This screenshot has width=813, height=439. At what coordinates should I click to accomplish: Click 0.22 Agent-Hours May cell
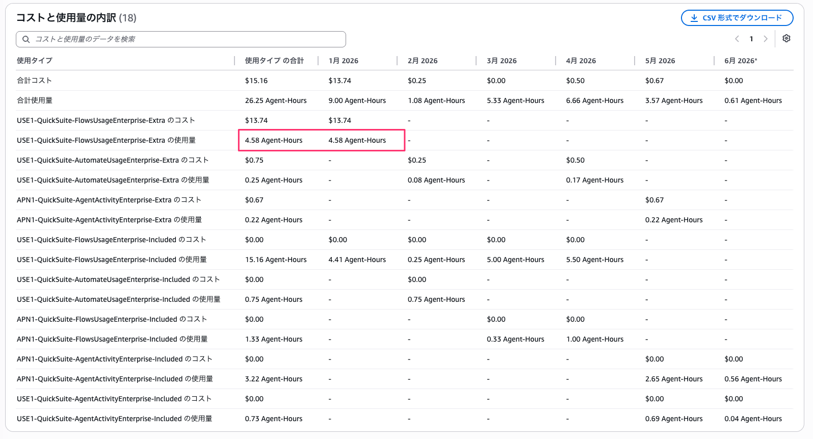(x=674, y=220)
